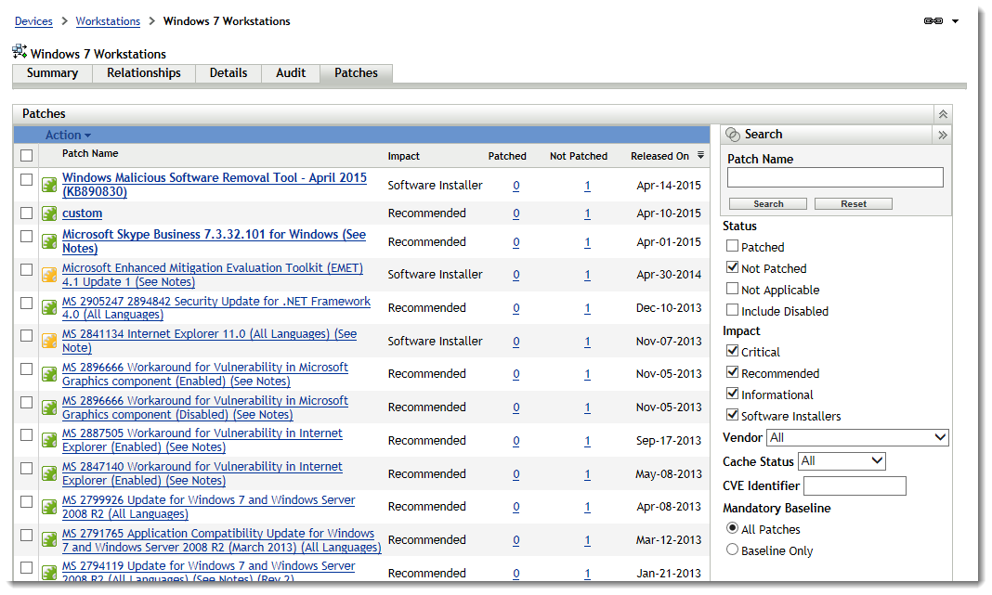Switch to the Audit tab
The width and height of the screenshot is (992, 595).
pyautogui.click(x=291, y=72)
